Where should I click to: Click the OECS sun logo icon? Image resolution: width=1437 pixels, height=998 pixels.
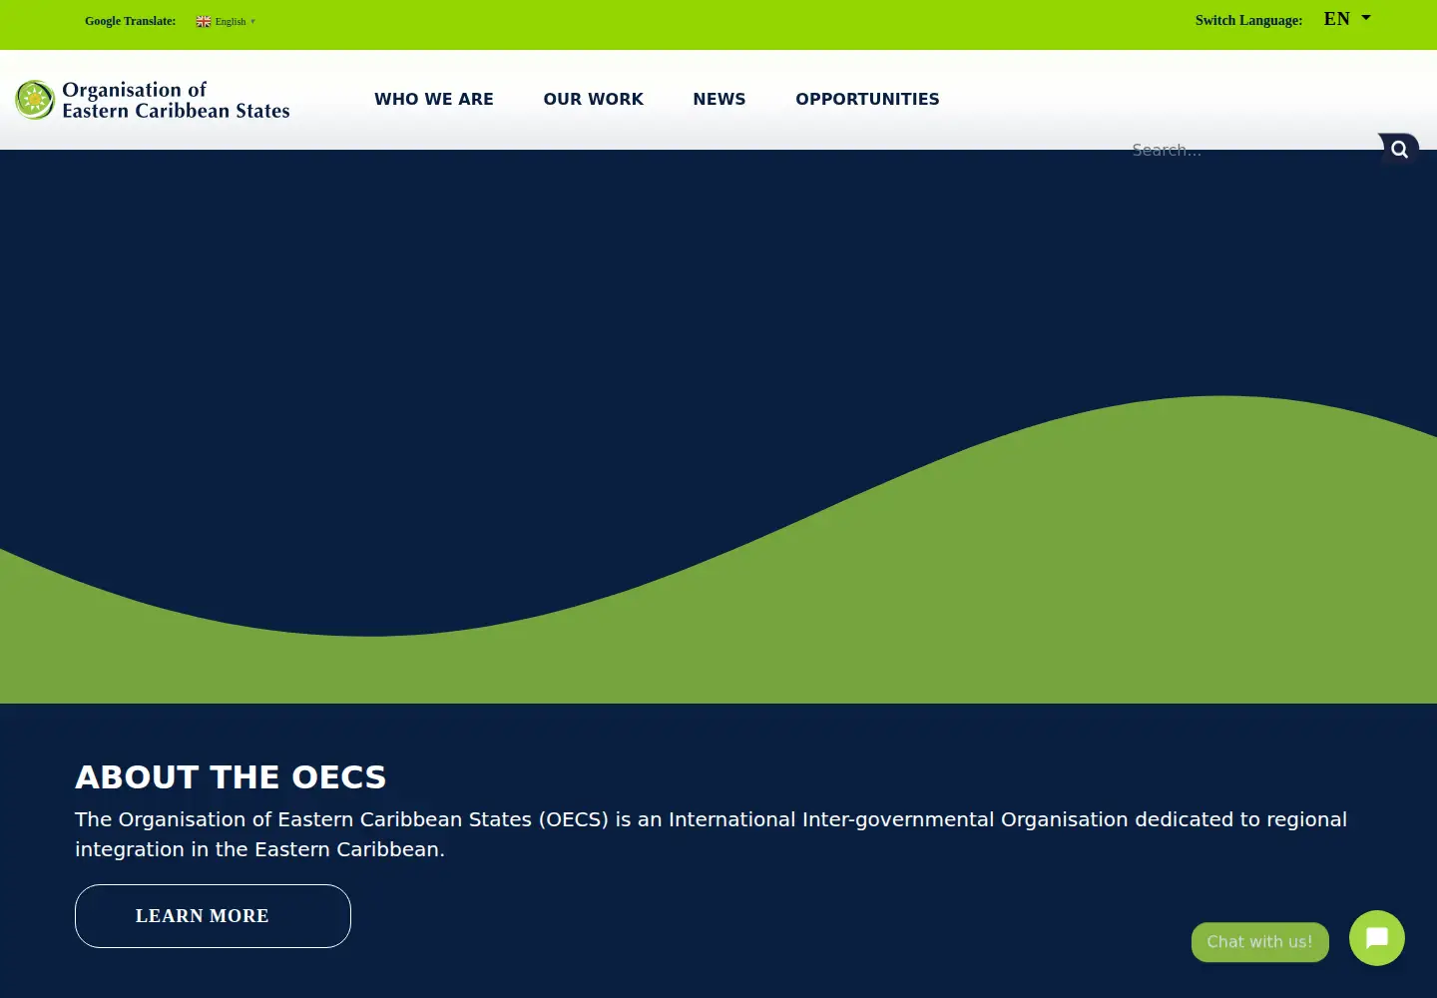35,100
